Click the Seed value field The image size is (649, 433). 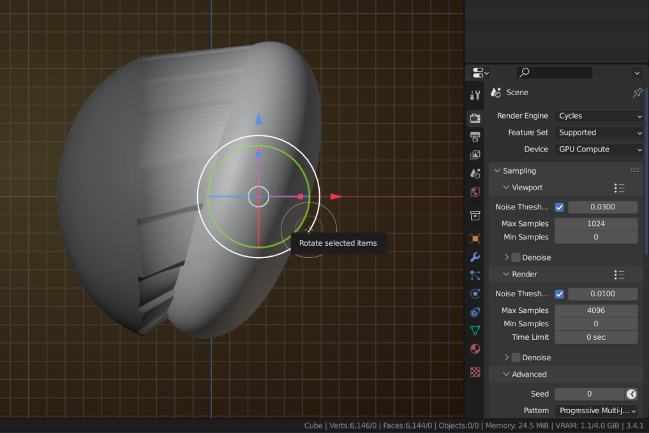pos(590,394)
